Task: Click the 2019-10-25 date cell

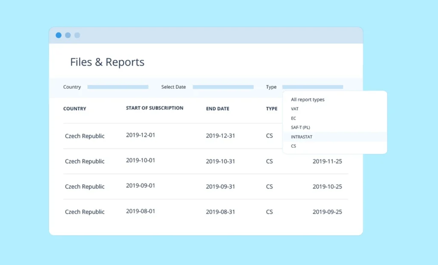Action: click(x=327, y=186)
